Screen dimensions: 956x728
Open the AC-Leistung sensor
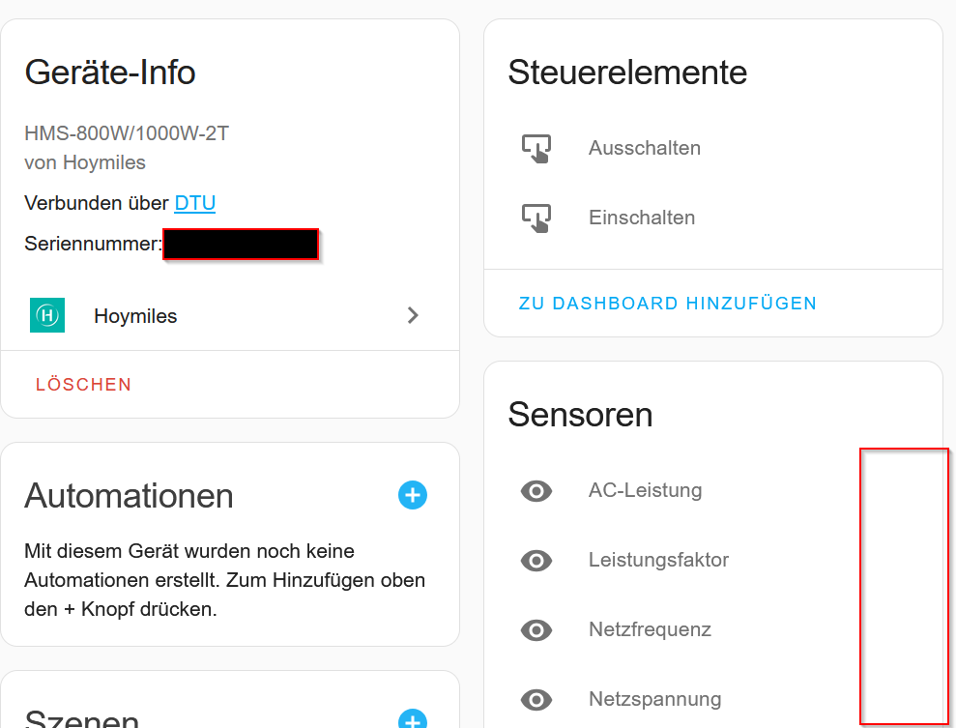pos(645,490)
